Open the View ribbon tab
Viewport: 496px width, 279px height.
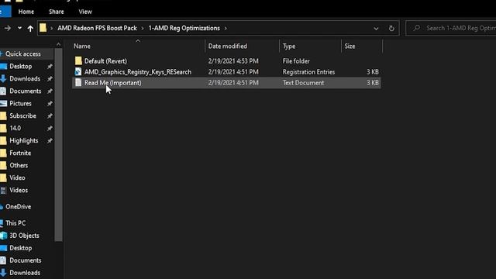pyautogui.click(x=85, y=12)
